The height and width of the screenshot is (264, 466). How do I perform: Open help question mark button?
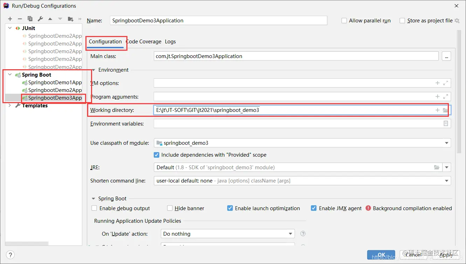(x=11, y=255)
